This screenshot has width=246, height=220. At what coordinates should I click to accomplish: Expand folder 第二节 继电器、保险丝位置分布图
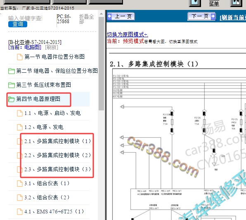point(57,71)
